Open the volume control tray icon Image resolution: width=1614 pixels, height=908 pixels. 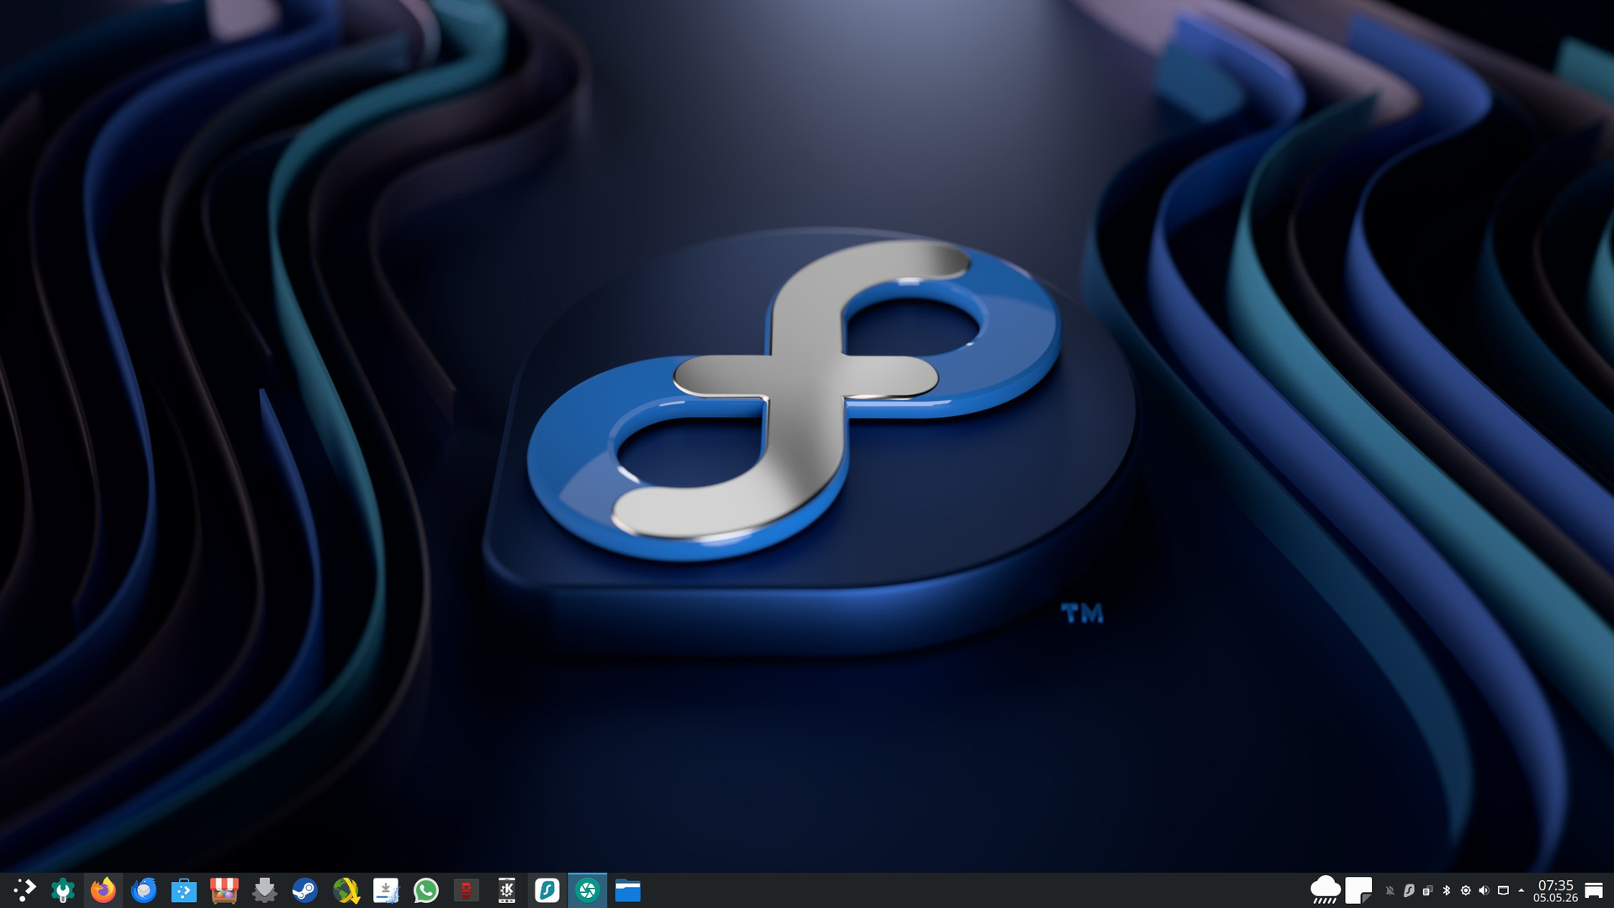(x=1485, y=890)
